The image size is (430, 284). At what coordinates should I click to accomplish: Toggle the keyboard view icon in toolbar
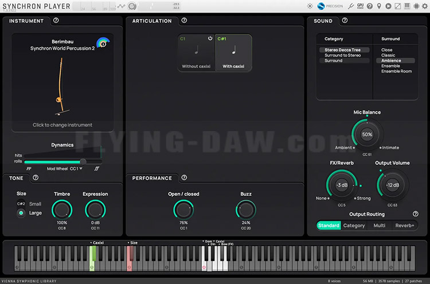tap(407, 6)
